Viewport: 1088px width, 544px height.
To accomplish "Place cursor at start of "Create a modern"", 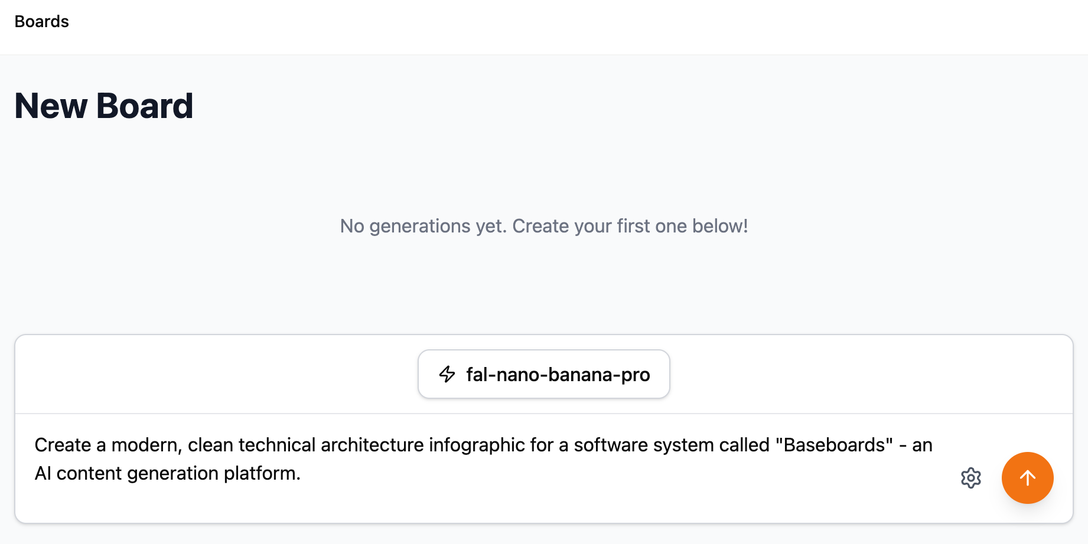I will (35, 445).
